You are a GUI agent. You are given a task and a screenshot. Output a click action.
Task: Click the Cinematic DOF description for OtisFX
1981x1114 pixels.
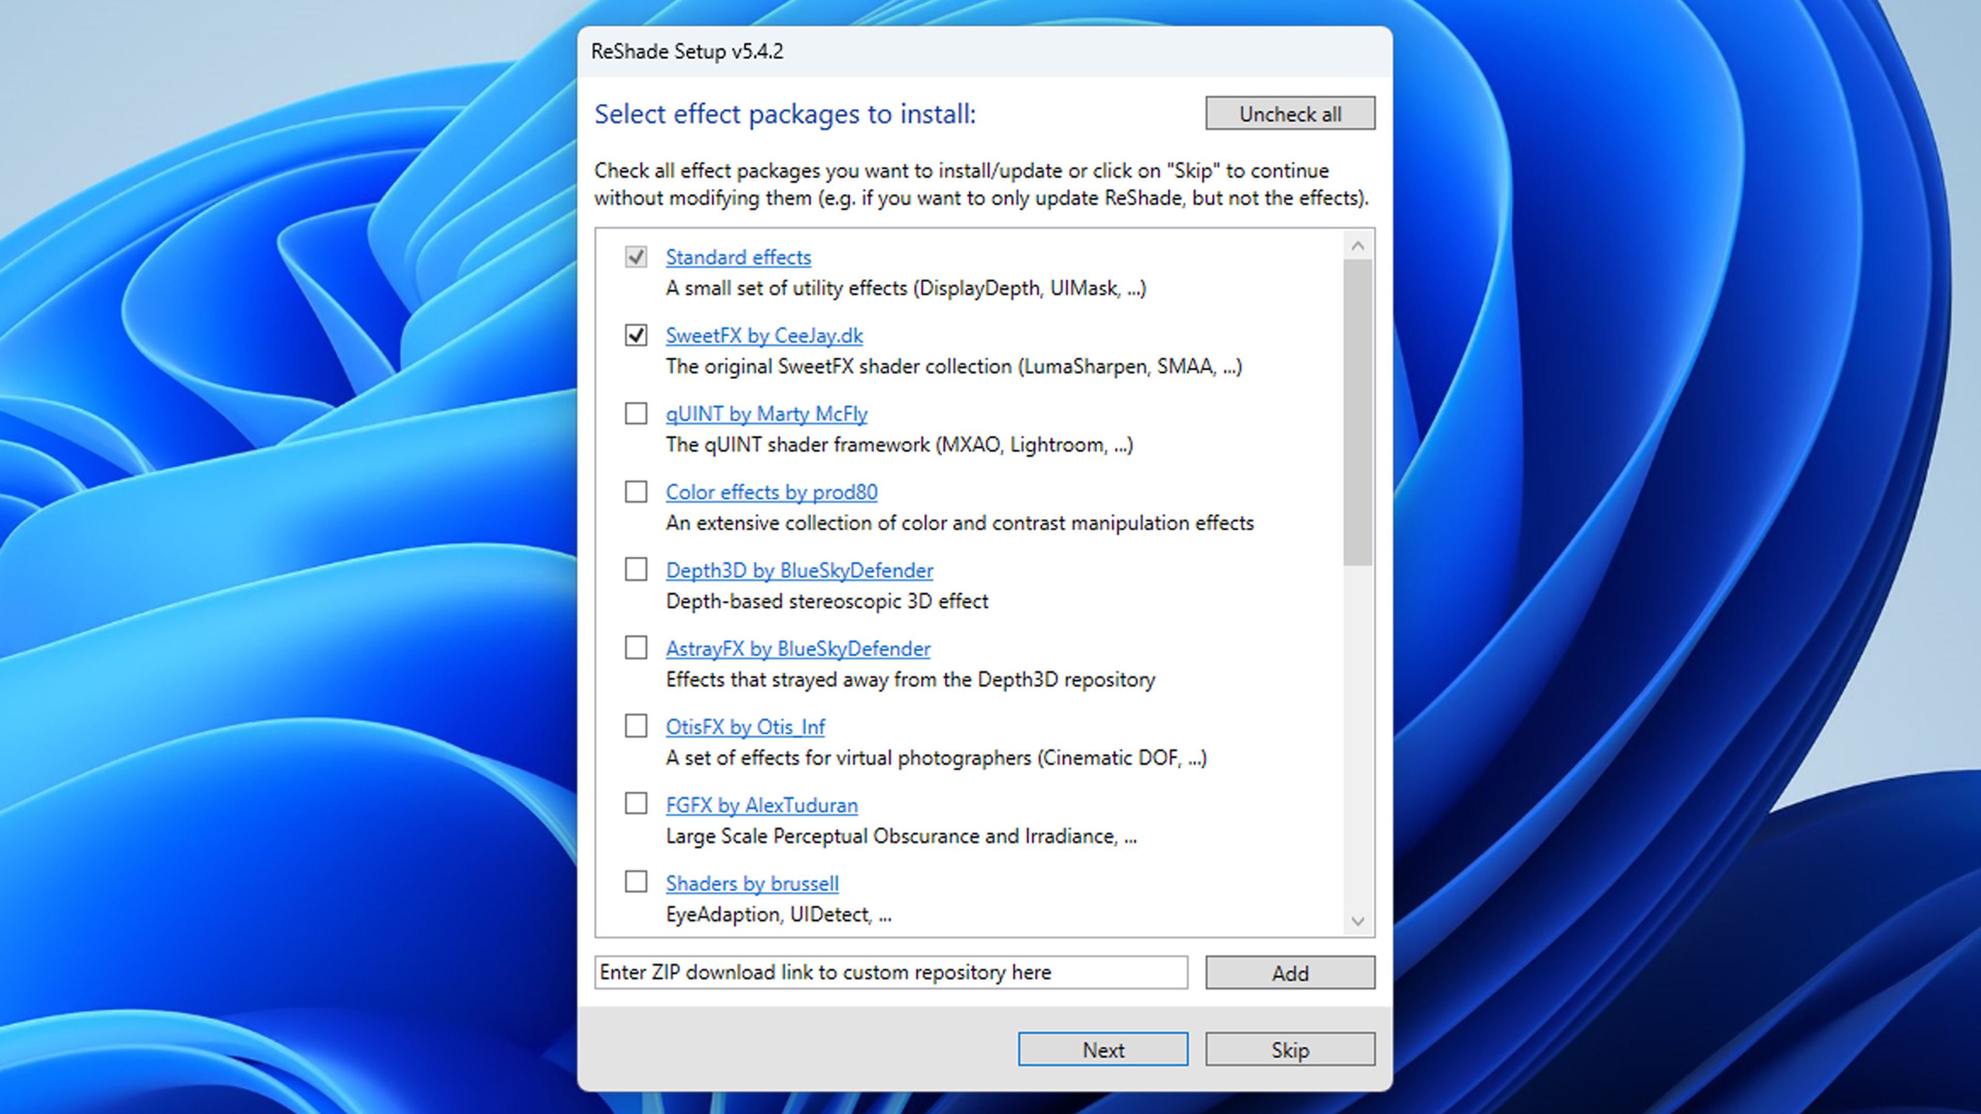tap(936, 758)
